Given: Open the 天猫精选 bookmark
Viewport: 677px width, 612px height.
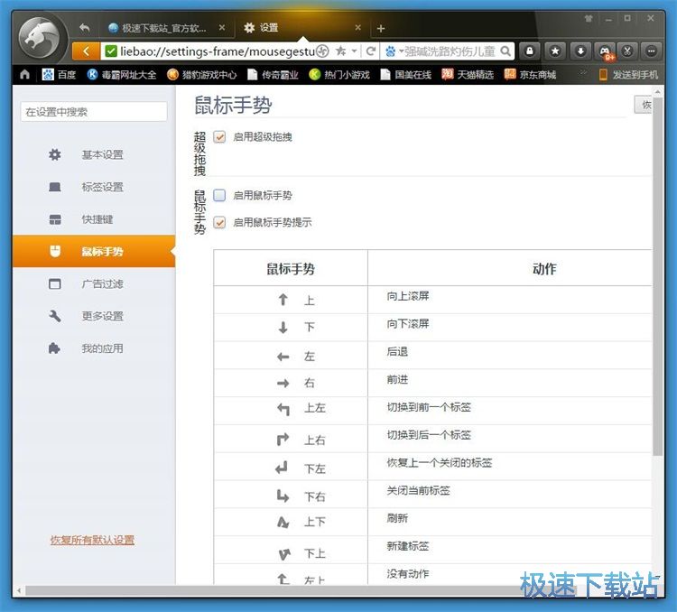Looking at the screenshot, I should click(x=468, y=75).
